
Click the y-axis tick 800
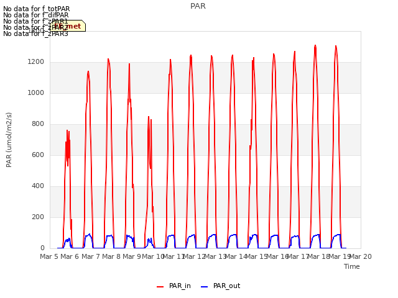click(38, 124)
